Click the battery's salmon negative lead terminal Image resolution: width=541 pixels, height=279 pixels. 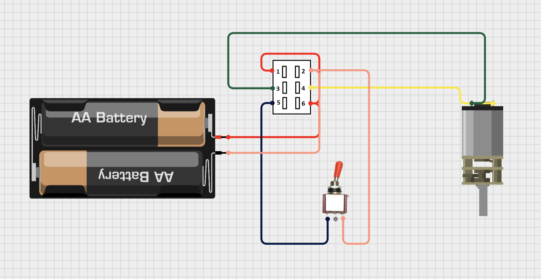pyautogui.click(x=228, y=153)
